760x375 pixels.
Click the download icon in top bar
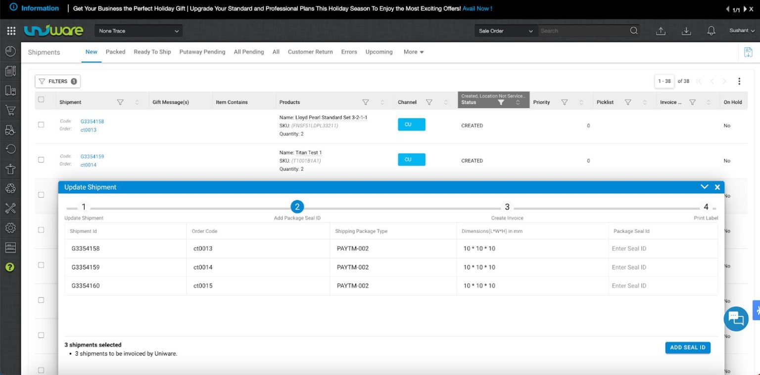coord(686,31)
